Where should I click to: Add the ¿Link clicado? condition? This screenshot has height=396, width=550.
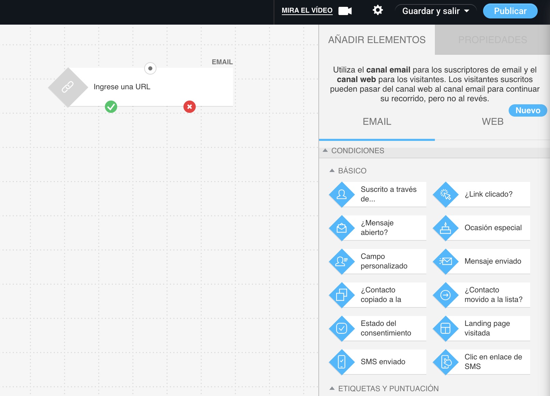tap(446, 194)
